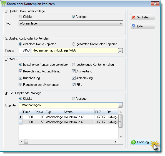Screen dimensions: 165x156
Task: Click the red X Schließen icon
Action: point(133,17)
